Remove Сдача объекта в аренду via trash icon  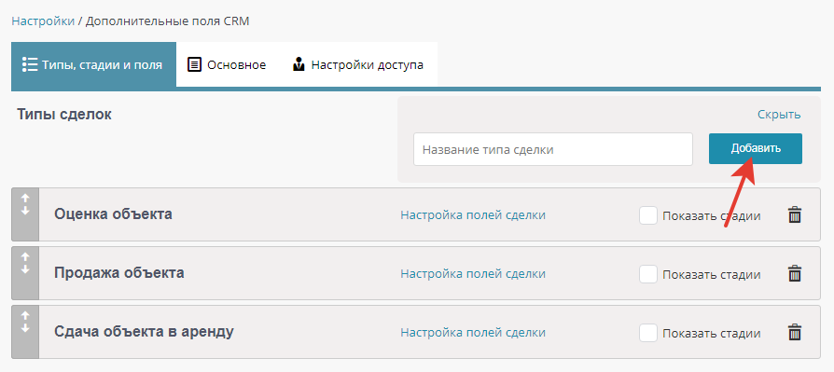point(794,332)
